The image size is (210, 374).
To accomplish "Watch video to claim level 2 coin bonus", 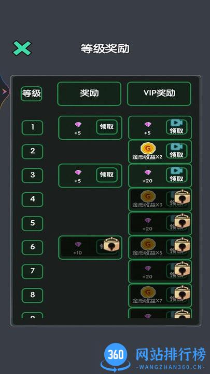I will [176, 151].
